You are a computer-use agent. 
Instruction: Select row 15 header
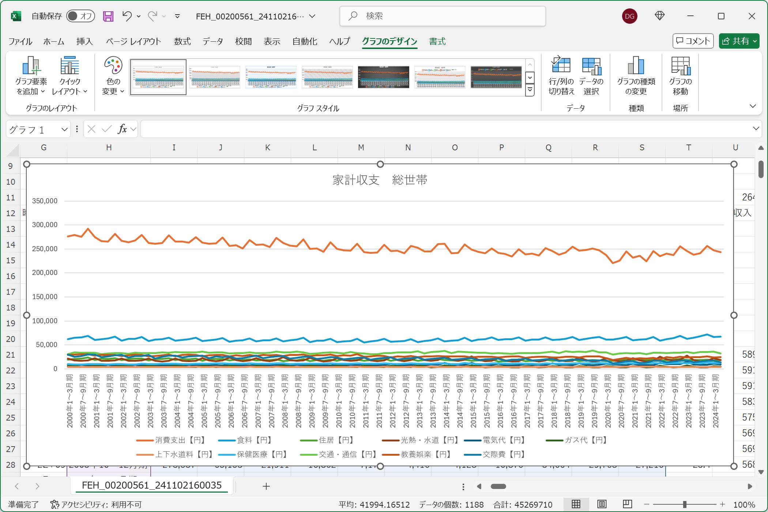(x=11, y=260)
